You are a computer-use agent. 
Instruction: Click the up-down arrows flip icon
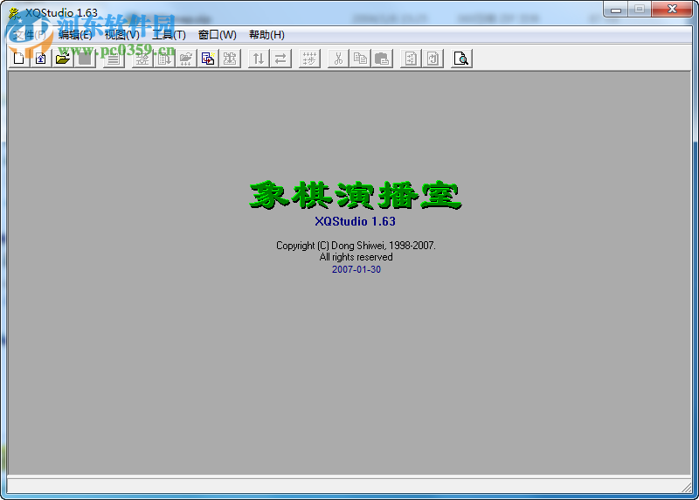[259, 59]
